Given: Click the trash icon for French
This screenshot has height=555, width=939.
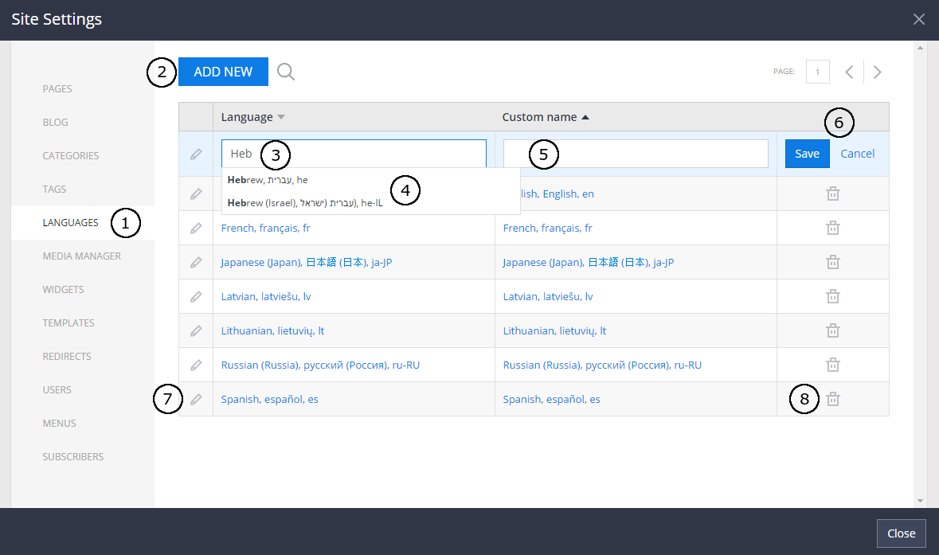Looking at the screenshot, I should coord(832,227).
